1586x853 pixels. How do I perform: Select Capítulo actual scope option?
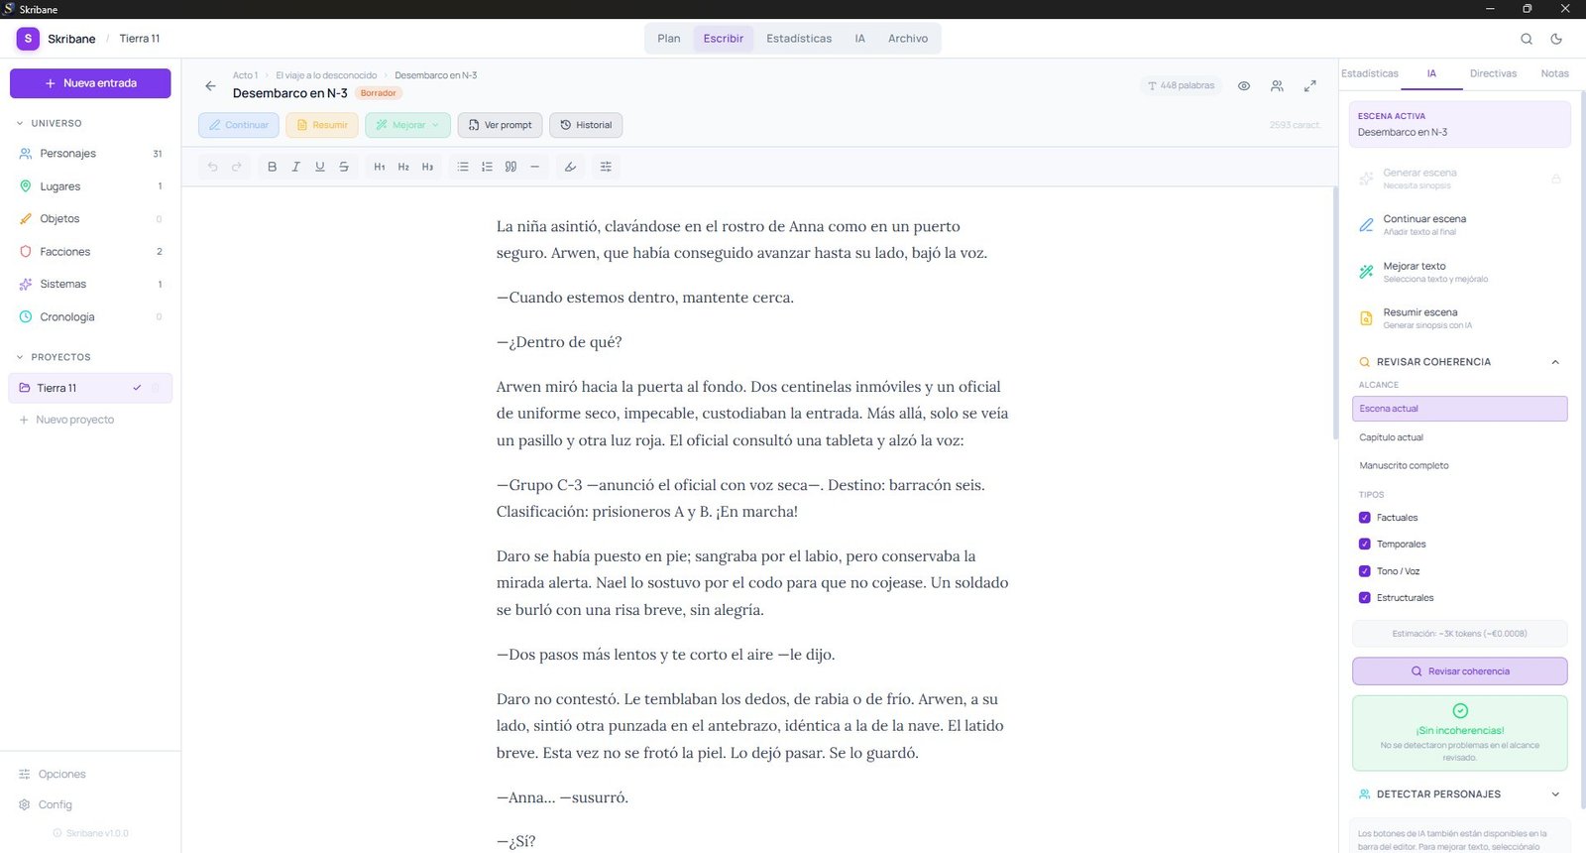click(1459, 437)
